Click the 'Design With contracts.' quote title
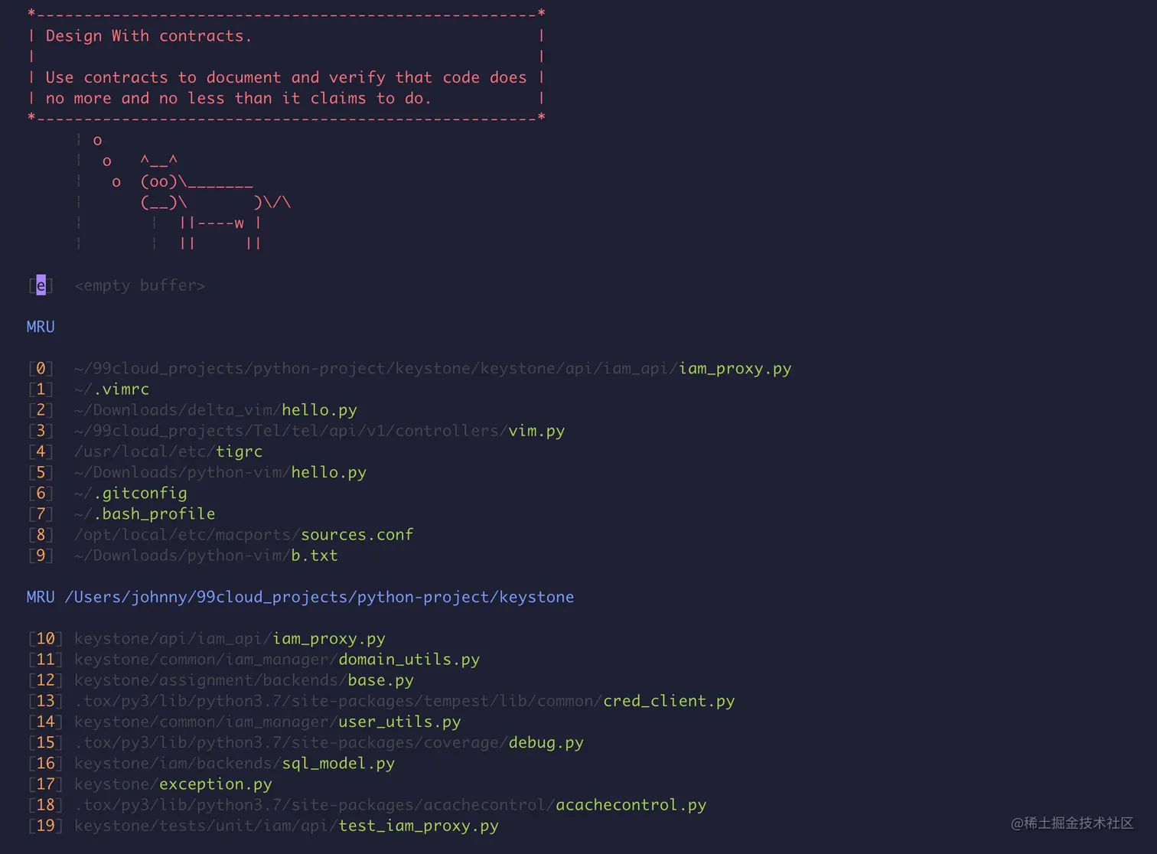The height and width of the screenshot is (854, 1157). pos(148,36)
